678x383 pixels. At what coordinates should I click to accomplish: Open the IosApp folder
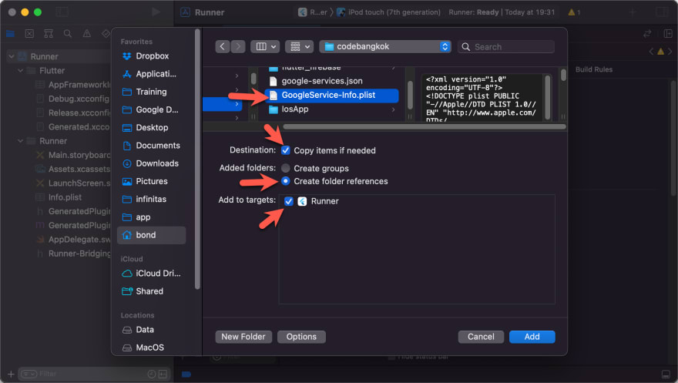(295, 109)
